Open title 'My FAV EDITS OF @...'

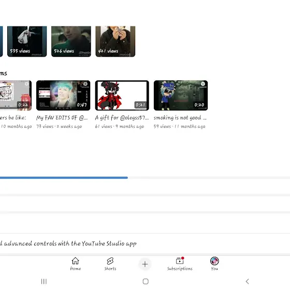point(62,118)
